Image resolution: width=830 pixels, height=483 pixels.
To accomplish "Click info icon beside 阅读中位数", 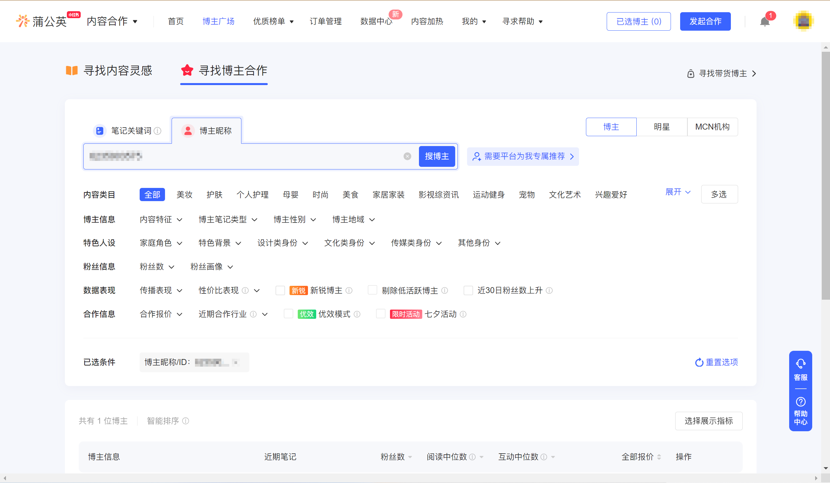I will tap(472, 457).
